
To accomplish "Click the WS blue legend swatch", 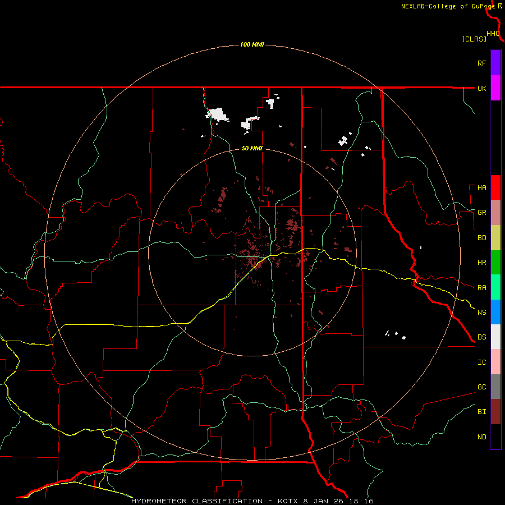I will pos(495,312).
